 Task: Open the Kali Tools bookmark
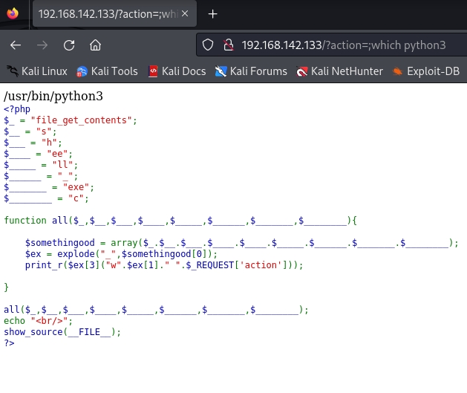(x=107, y=71)
